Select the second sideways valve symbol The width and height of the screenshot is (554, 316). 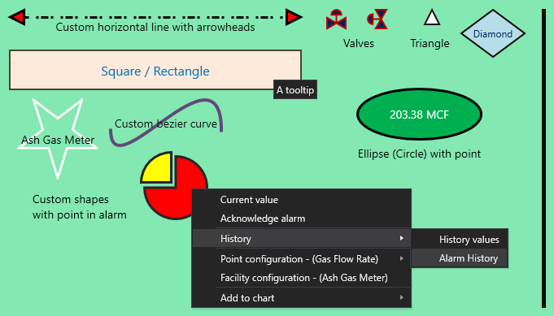coord(377,19)
